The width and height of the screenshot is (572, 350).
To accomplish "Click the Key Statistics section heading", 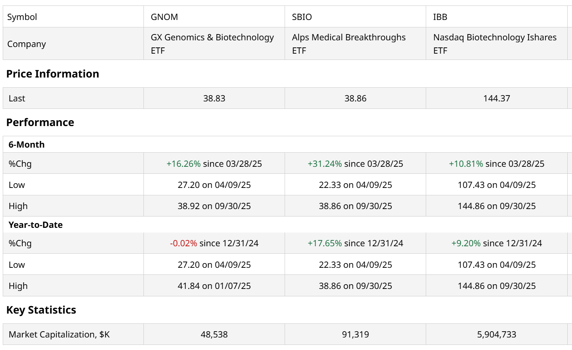I will tap(41, 310).
